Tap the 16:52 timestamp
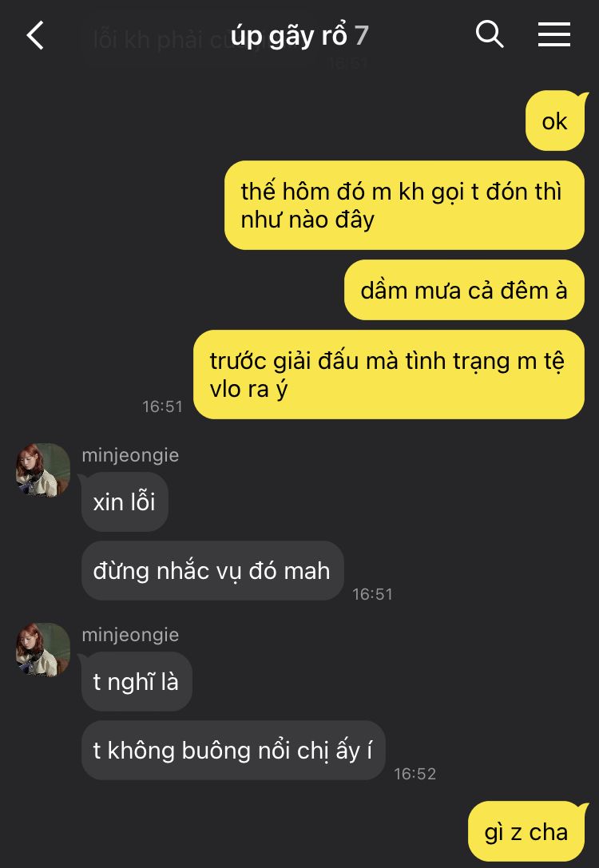Screen dimensions: 599x868 [415, 773]
